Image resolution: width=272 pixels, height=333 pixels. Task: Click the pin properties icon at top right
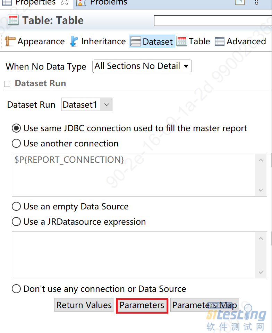coord(240,2)
